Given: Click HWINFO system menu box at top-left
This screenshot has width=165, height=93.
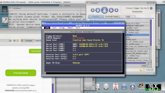Looking at the screenshot, I should click(x=43, y=26).
